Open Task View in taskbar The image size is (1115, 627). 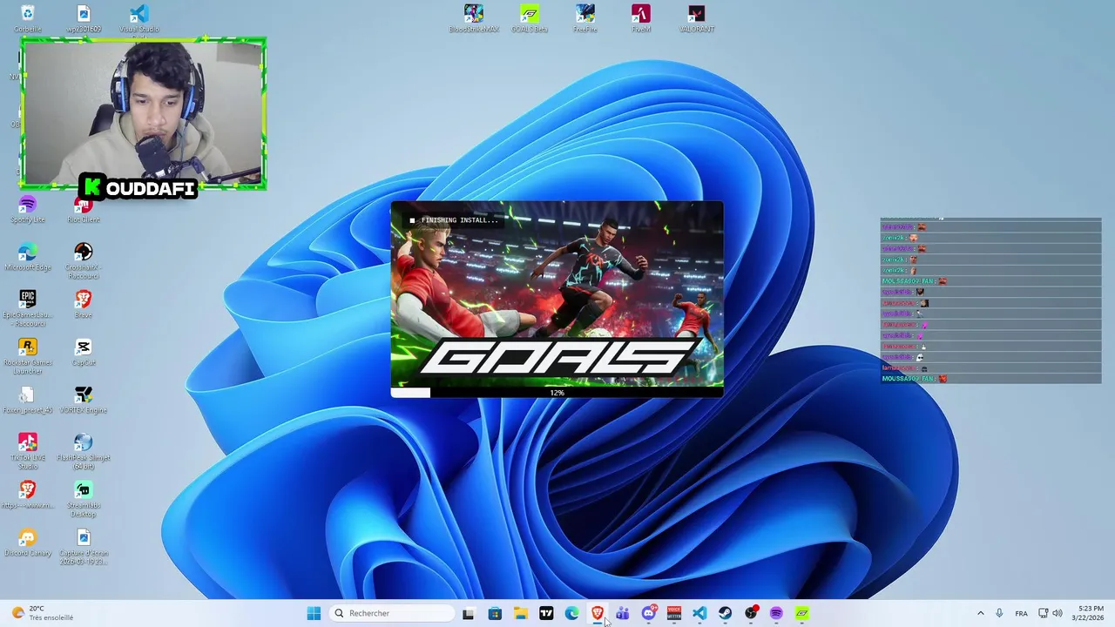(x=469, y=613)
